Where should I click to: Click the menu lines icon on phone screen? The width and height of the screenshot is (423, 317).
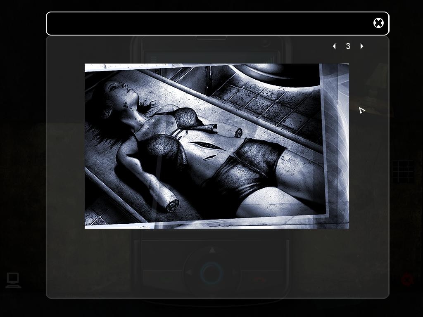[154, 59]
